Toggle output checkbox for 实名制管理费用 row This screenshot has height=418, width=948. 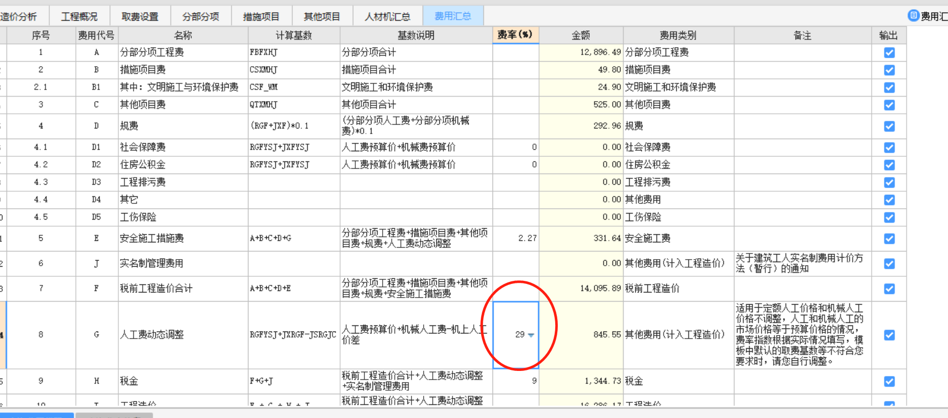pos(889,264)
